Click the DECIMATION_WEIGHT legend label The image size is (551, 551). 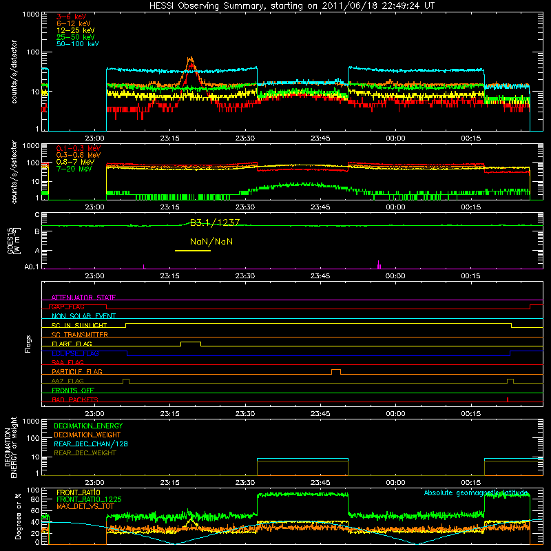click(87, 435)
